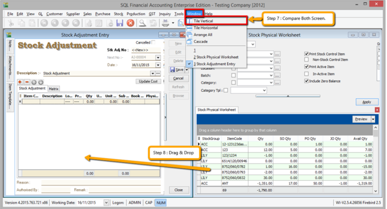Image resolution: width=387 pixels, height=209 pixels.
Task: Remove a row with the red minus icon
Action: click(x=26, y=82)
